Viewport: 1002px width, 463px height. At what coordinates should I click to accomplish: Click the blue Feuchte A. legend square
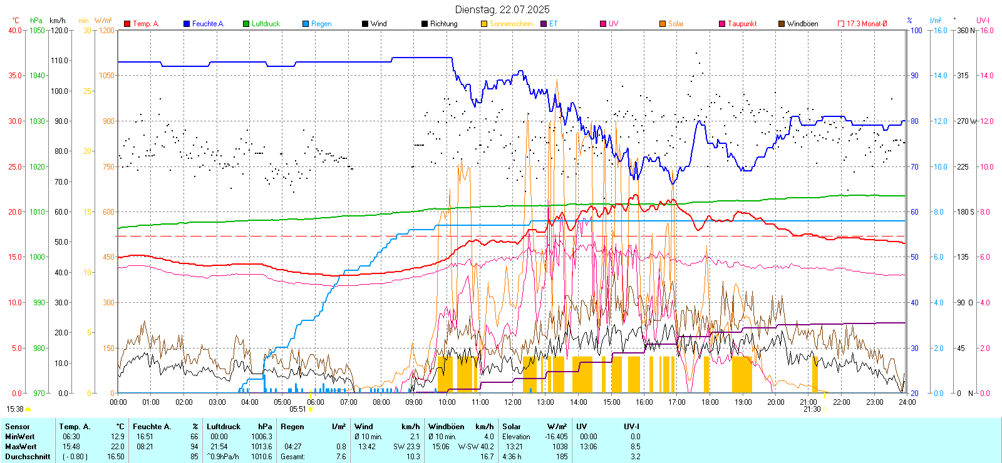[x=187, y=24]
